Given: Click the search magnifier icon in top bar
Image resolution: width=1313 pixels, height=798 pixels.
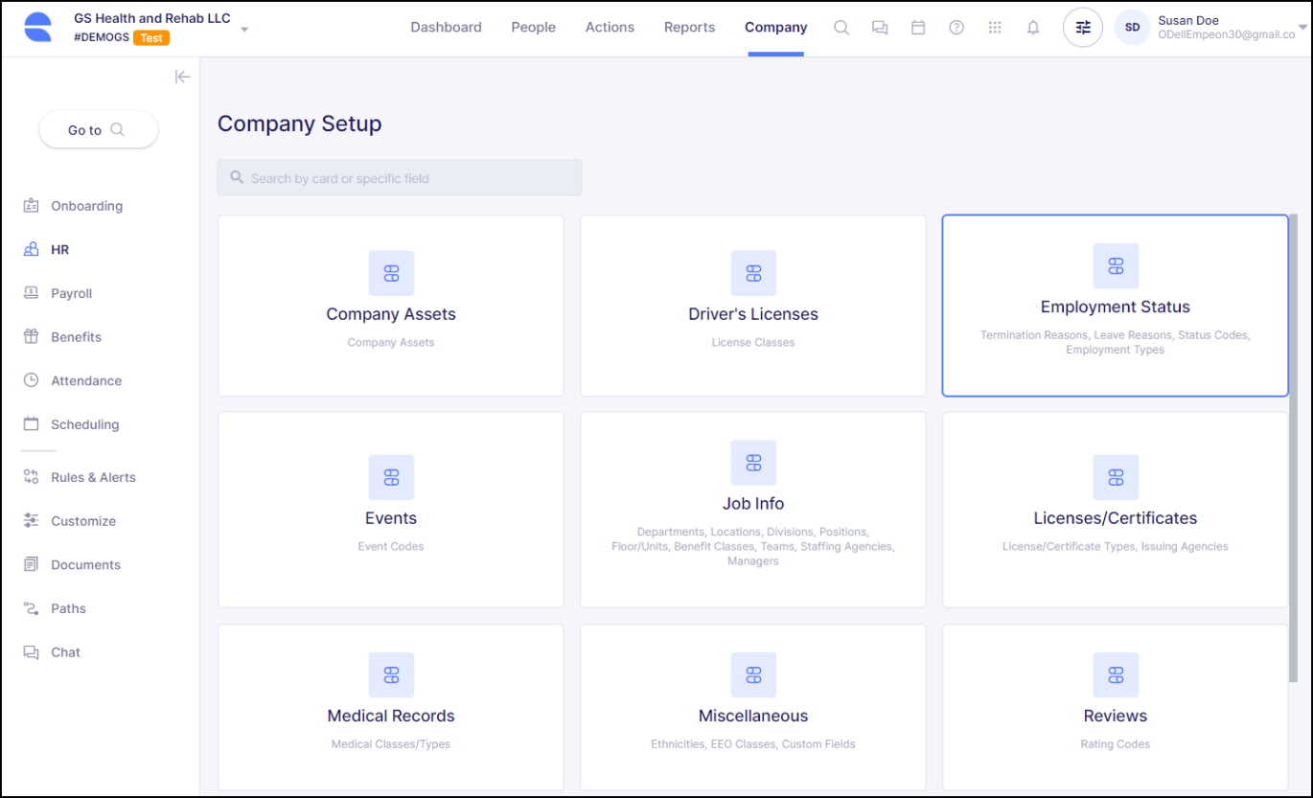Looking at the screenshot, I should click(x=841, y=28).
